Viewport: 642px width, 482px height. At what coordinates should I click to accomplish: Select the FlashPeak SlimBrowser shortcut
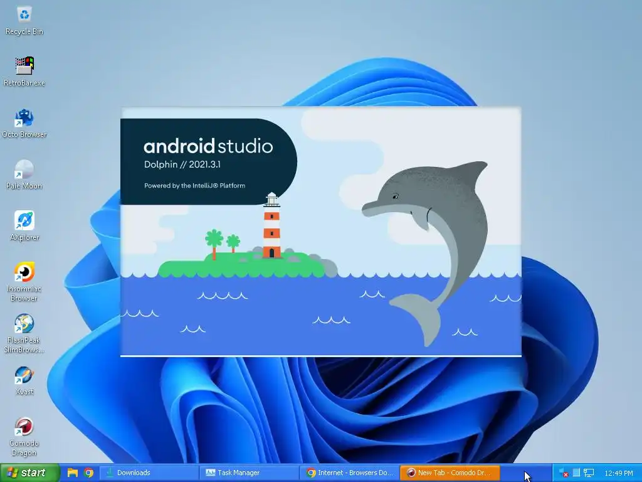(24, 334)
